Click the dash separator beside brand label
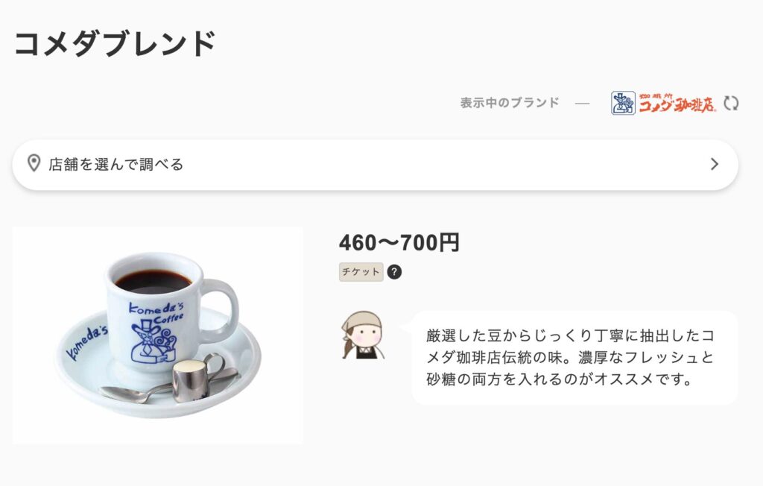 click(x=582, y=104)
